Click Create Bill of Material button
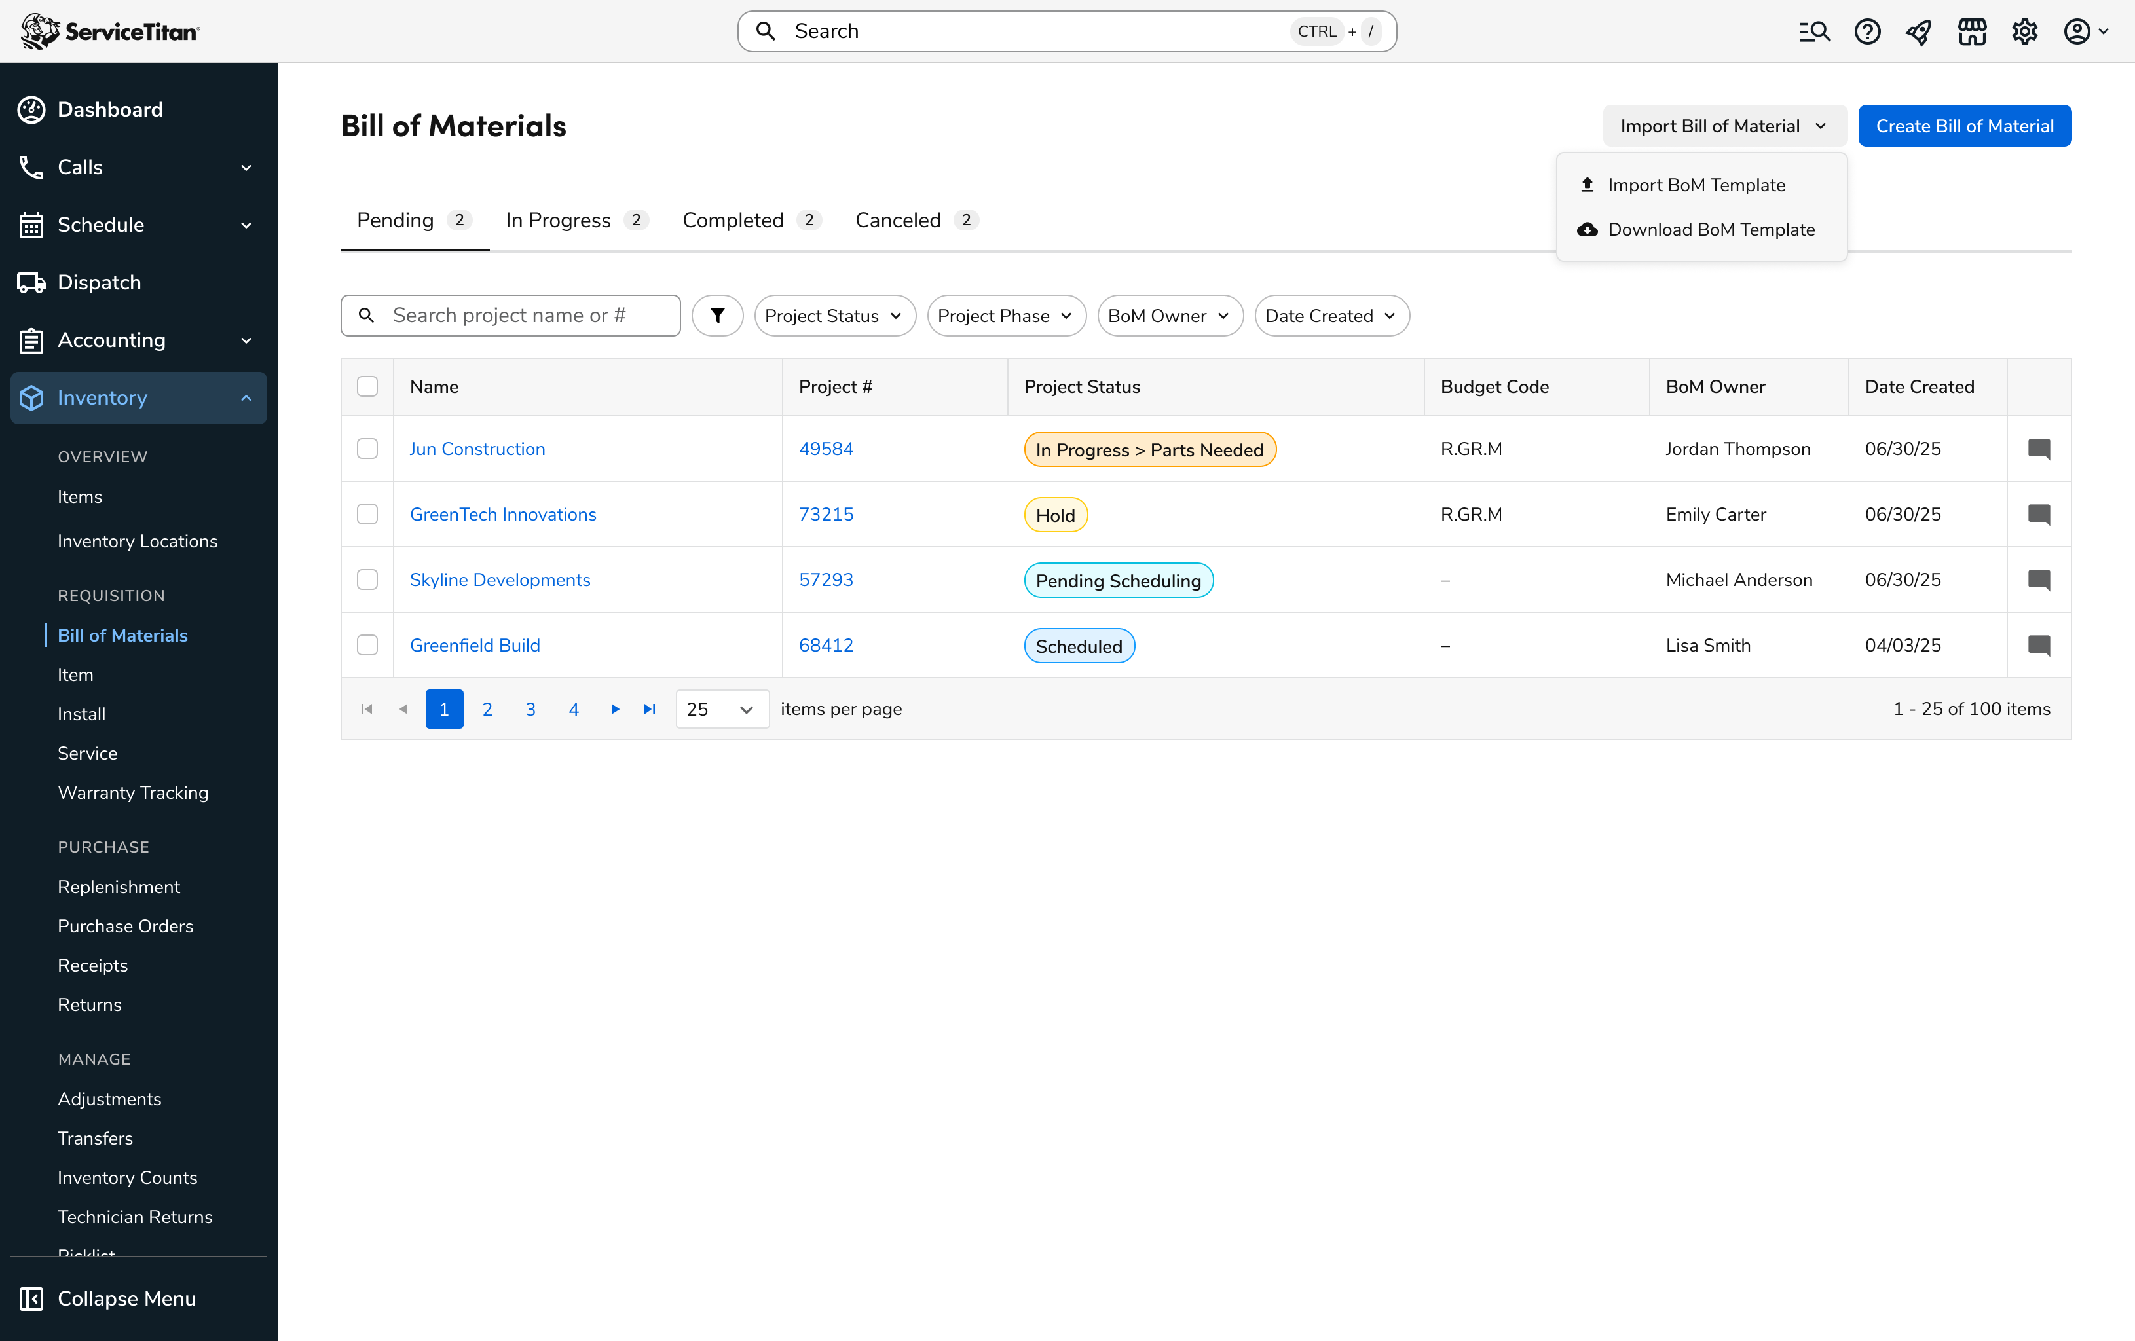The height and width of the screenshot is (1341, 2135). tap(1964, 126)
